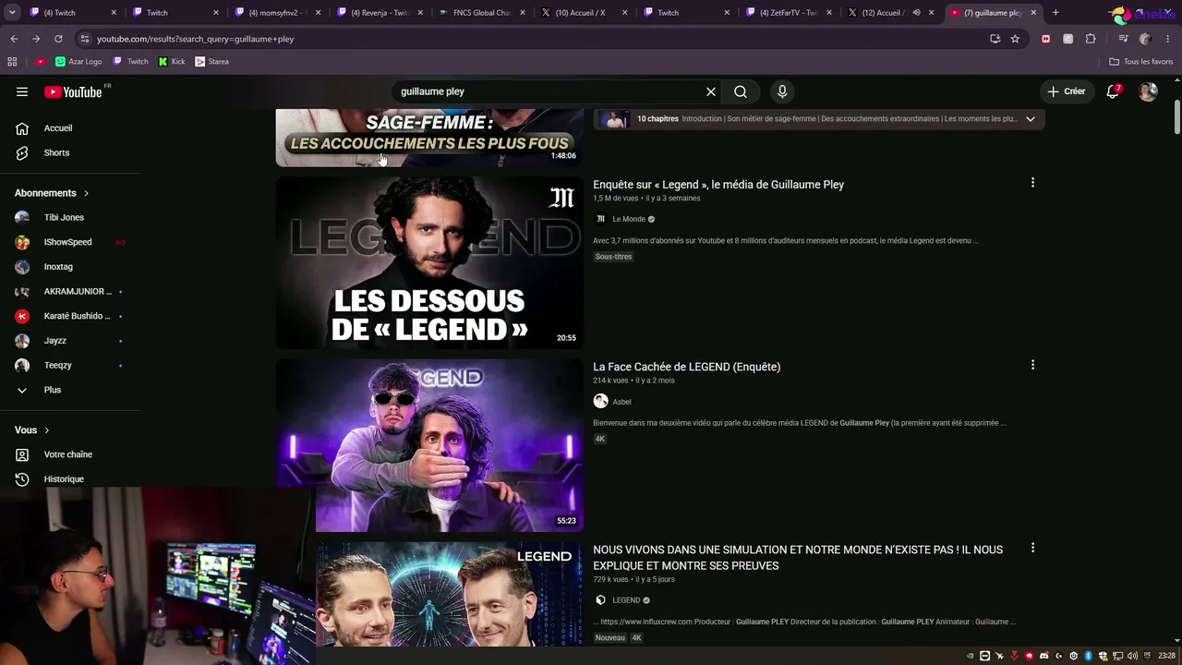Click the install app icon in address bar
The height and width of the screenshot is (665, 1182).
click(995, 39)
